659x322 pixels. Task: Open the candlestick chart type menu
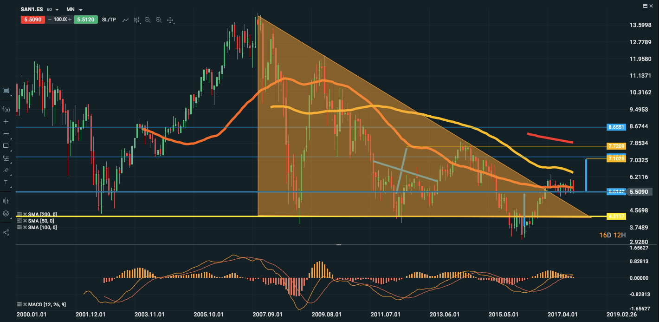[x=136, y=20]
